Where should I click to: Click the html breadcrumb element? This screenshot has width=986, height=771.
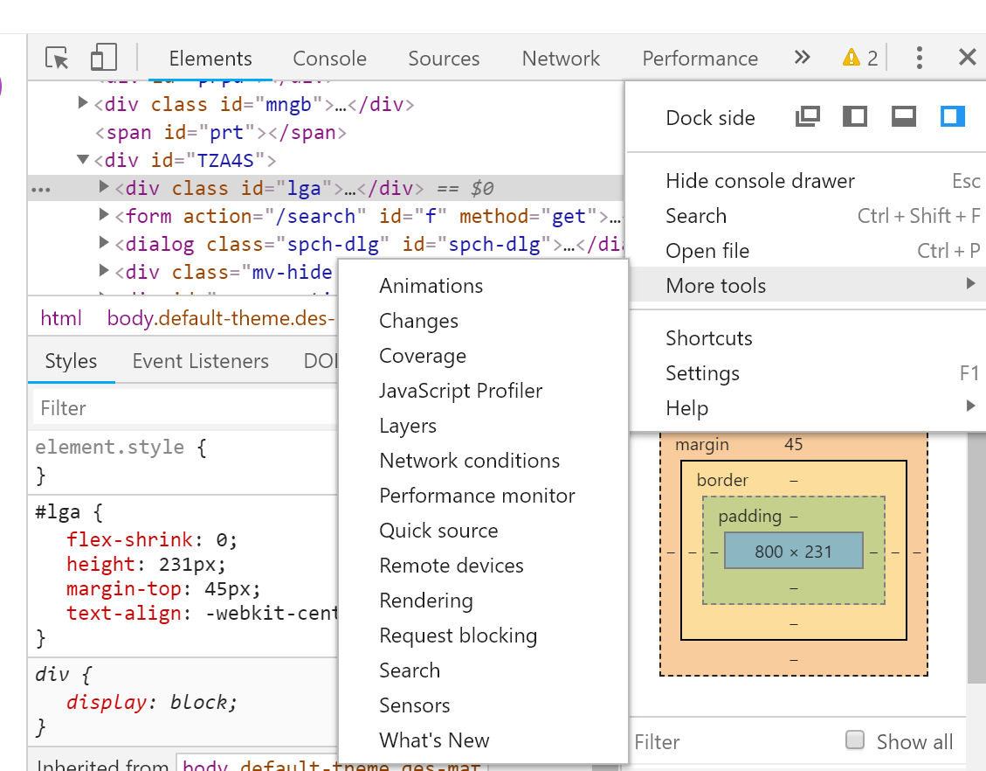coord(61,318)
